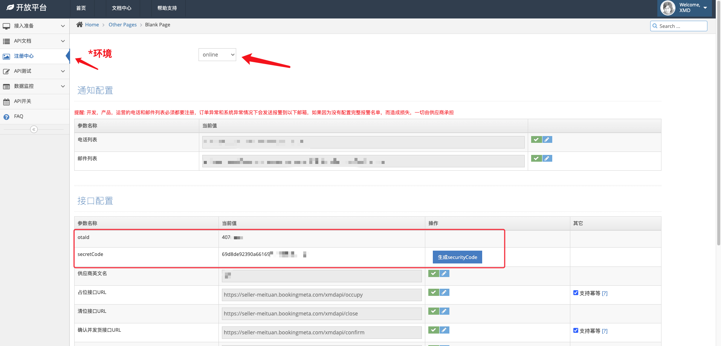This screenshot has width=721, height=346.
Task: Toggle 支持幂等 checkbox for 确认并发货接口URL
Action: [576, 331]
